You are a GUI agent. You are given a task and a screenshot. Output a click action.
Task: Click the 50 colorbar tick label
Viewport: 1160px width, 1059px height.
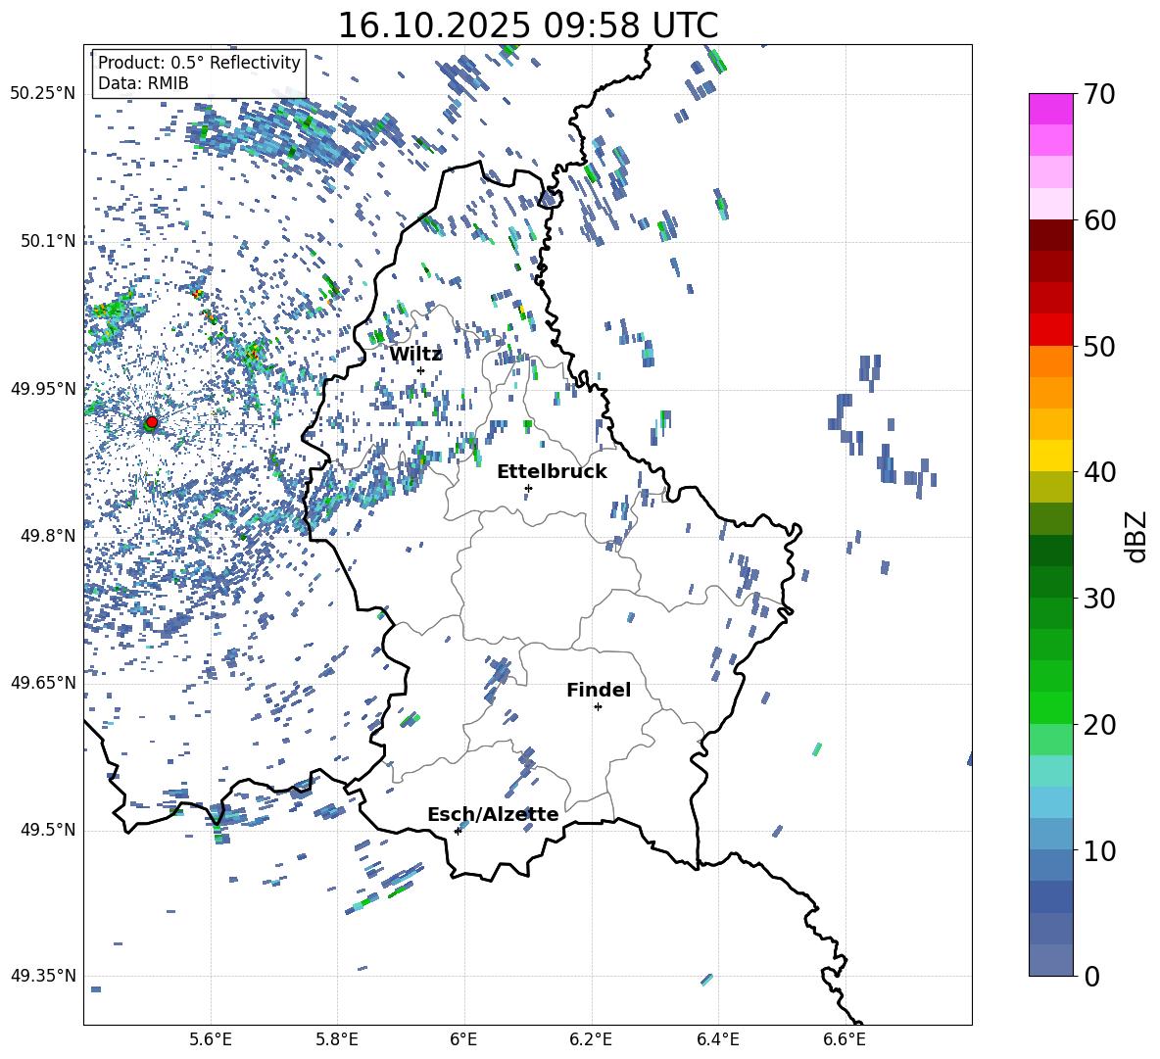pyautogui.click(x=1098, y=347)
